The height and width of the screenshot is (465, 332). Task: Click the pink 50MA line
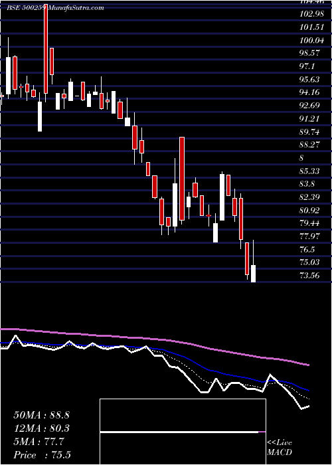[x=154, y=339]
